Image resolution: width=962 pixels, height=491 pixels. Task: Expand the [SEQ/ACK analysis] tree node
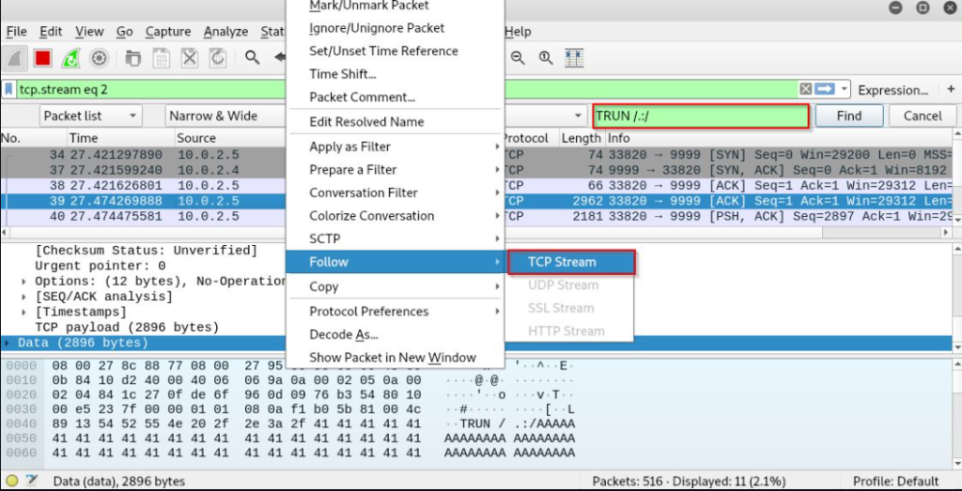[x=24, y=297]
